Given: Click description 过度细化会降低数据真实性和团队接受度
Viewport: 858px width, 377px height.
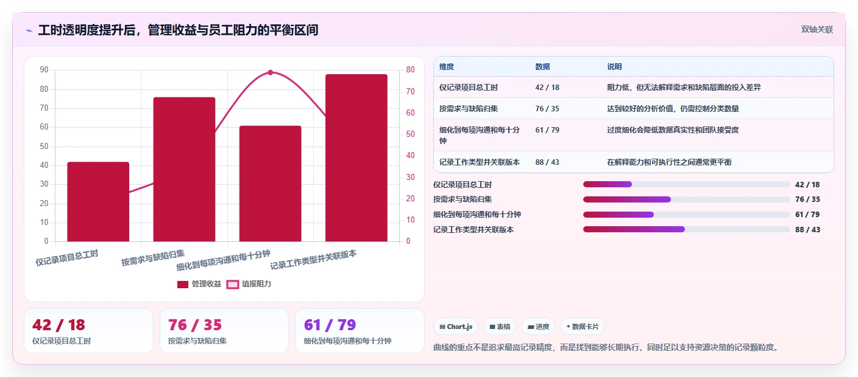Looking at the screenshot, I should coord(673,130).
